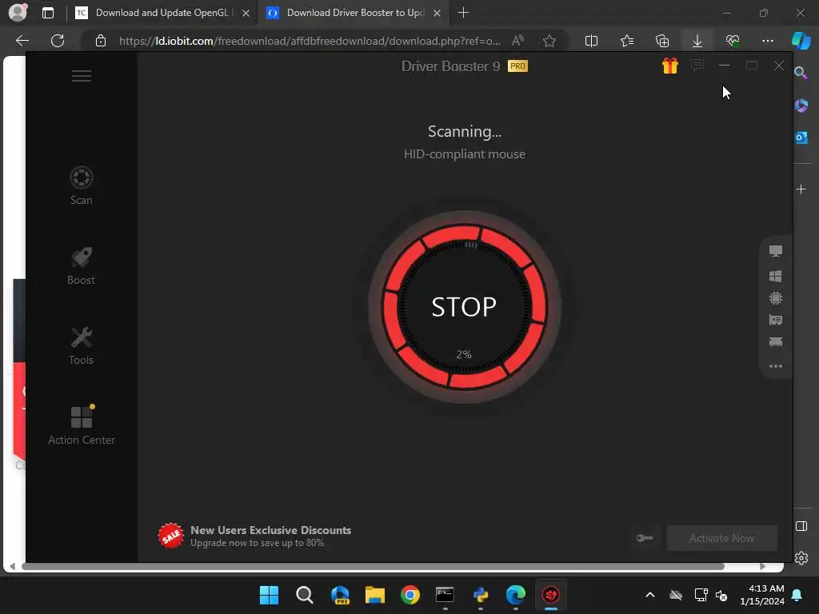This screenshot has width=819, height=614.
Task: Open the Copilot sidebar icon
Action: pyautogui.click(x=801, y=41)
